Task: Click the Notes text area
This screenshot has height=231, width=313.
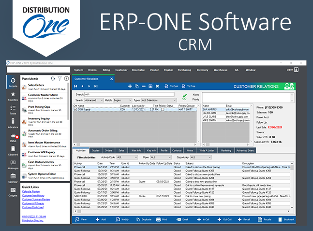Action: 247,98
